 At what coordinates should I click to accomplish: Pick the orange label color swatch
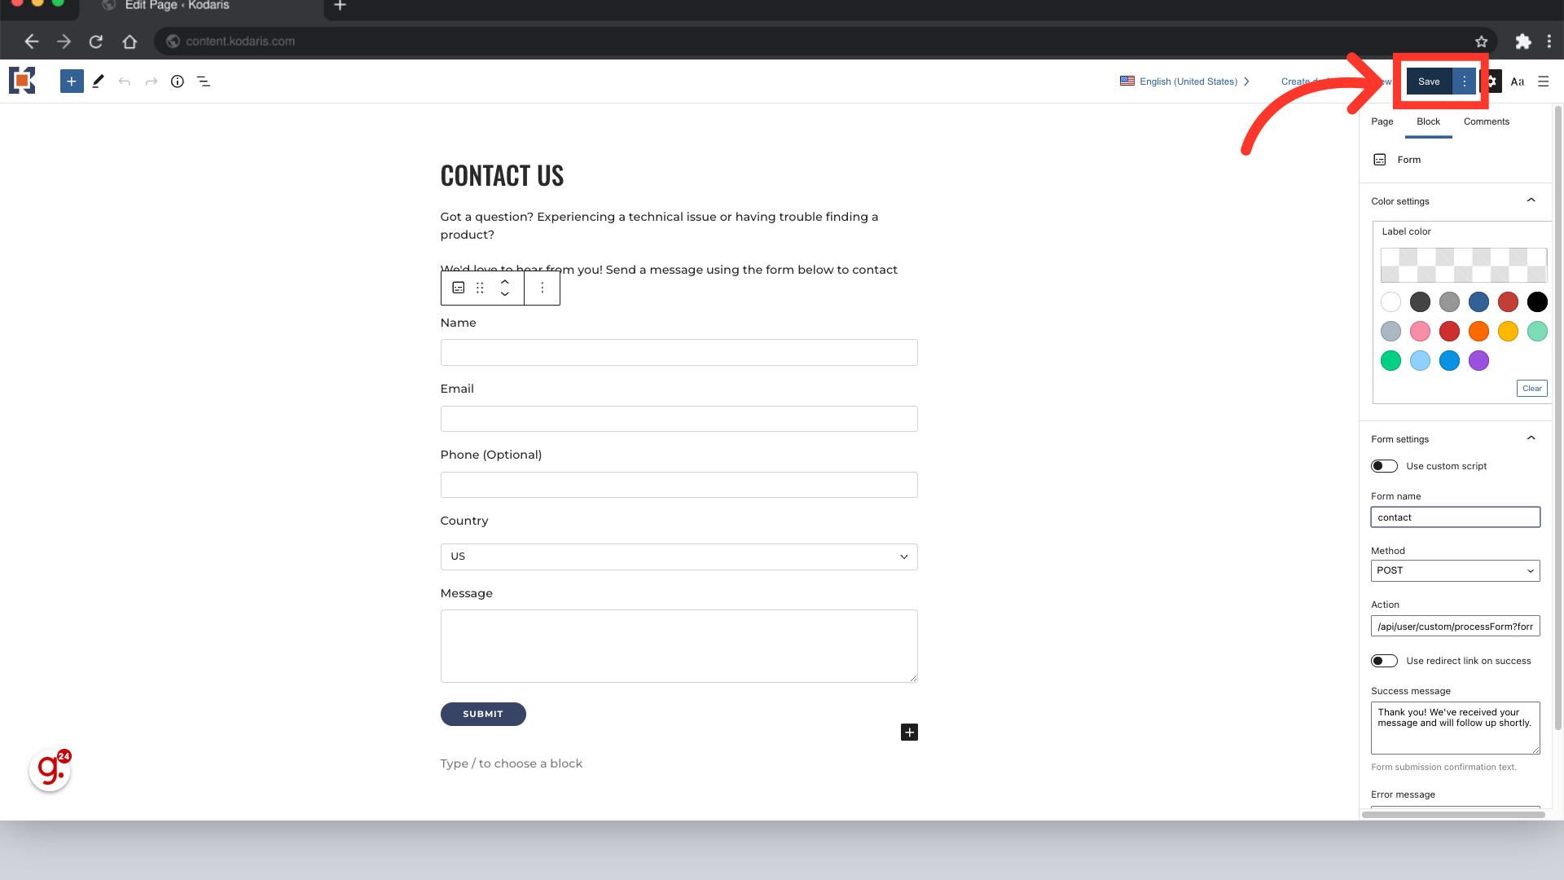1478,332
